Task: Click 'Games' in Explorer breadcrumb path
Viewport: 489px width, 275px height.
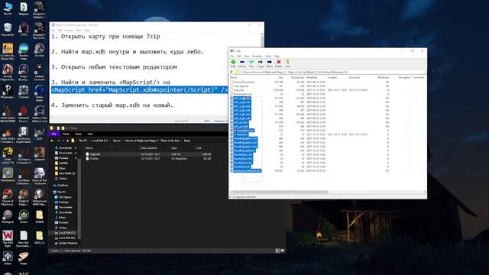Action: click(x=116, y=141)
